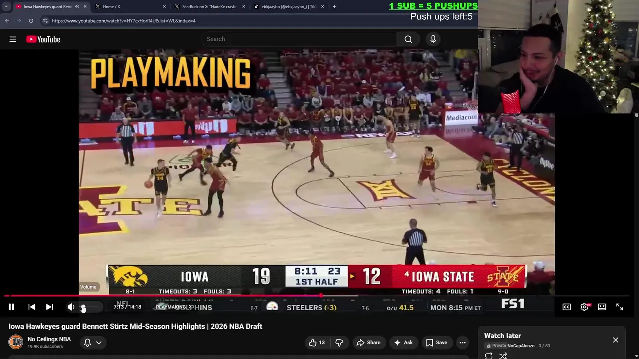
Task: Enter fullscreen mode on the video
Action: (x=620, y=307)
